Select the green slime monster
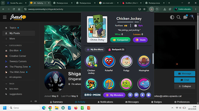199x111 pixels. (126, 84)
